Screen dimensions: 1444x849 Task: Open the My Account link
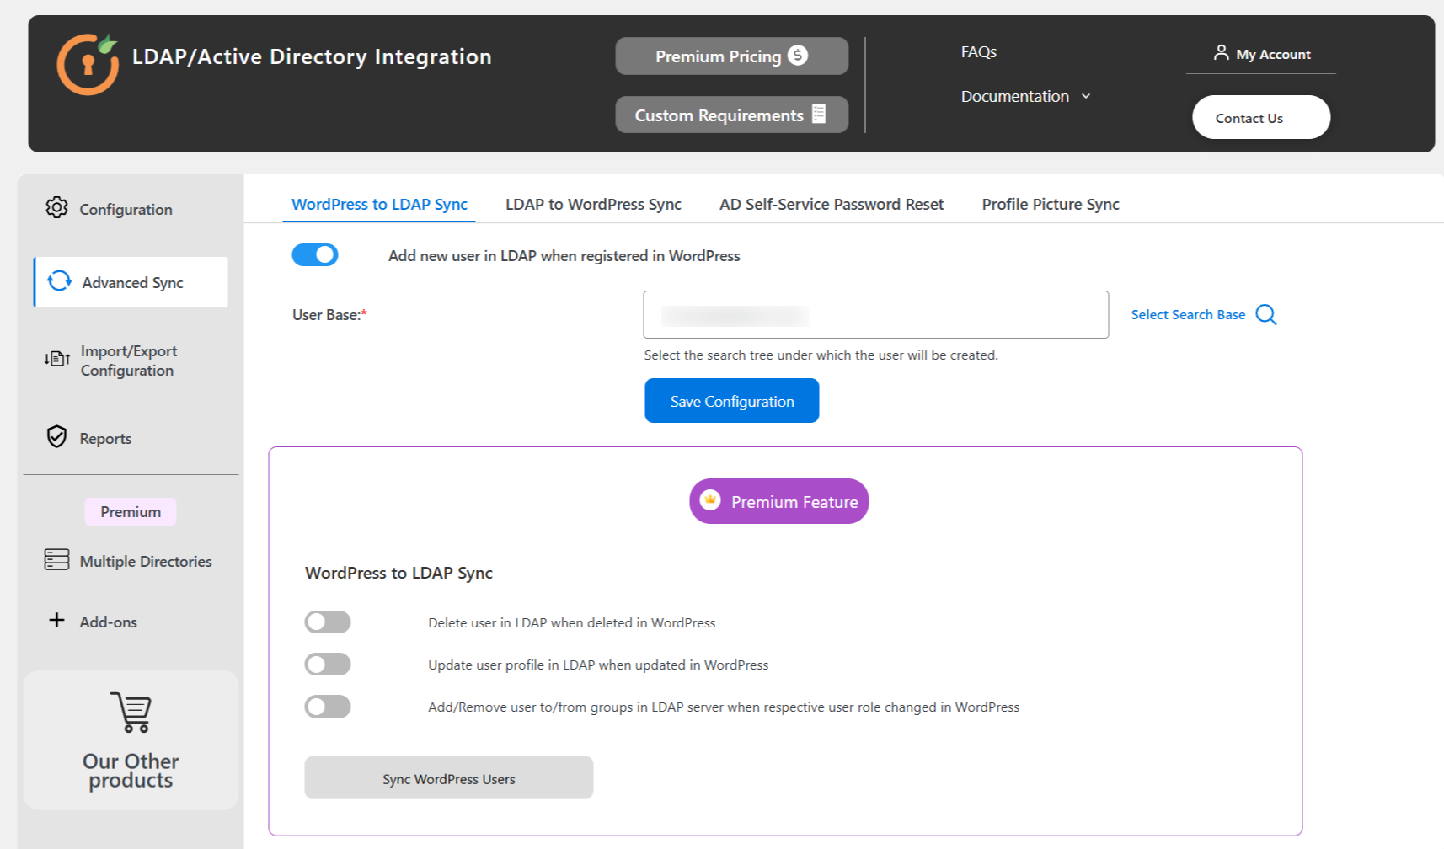[x=1261, y=54]
